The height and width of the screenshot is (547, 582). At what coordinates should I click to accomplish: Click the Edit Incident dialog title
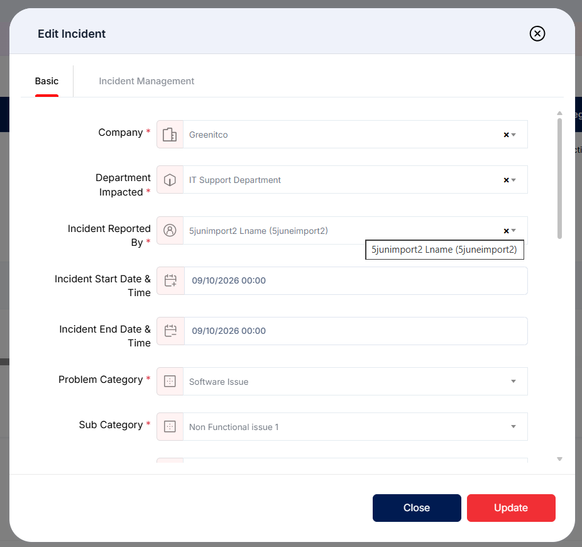(x=72, y=34)
